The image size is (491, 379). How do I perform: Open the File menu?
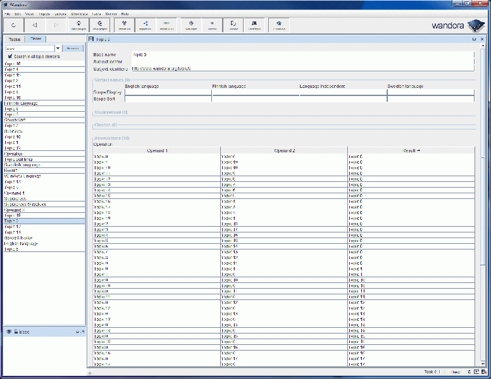[x=8, y=13]
